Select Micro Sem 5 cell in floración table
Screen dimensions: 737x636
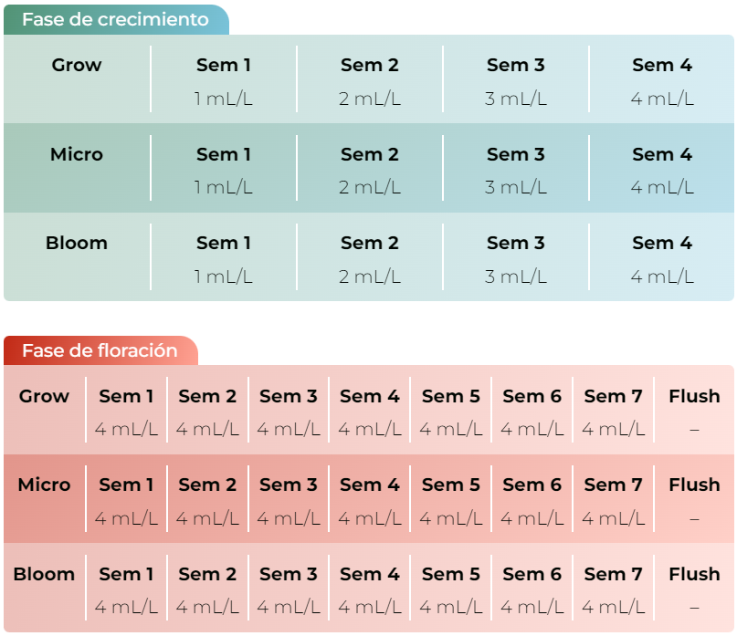[451, 499]
